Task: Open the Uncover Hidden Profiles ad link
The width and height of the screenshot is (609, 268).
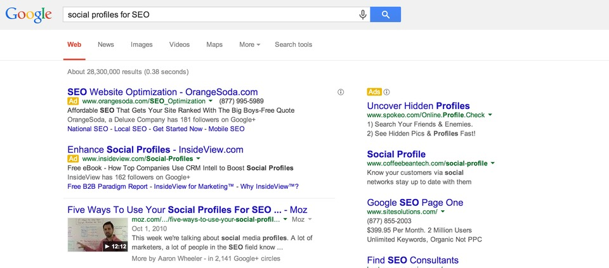Action: [x=418, y=106]
